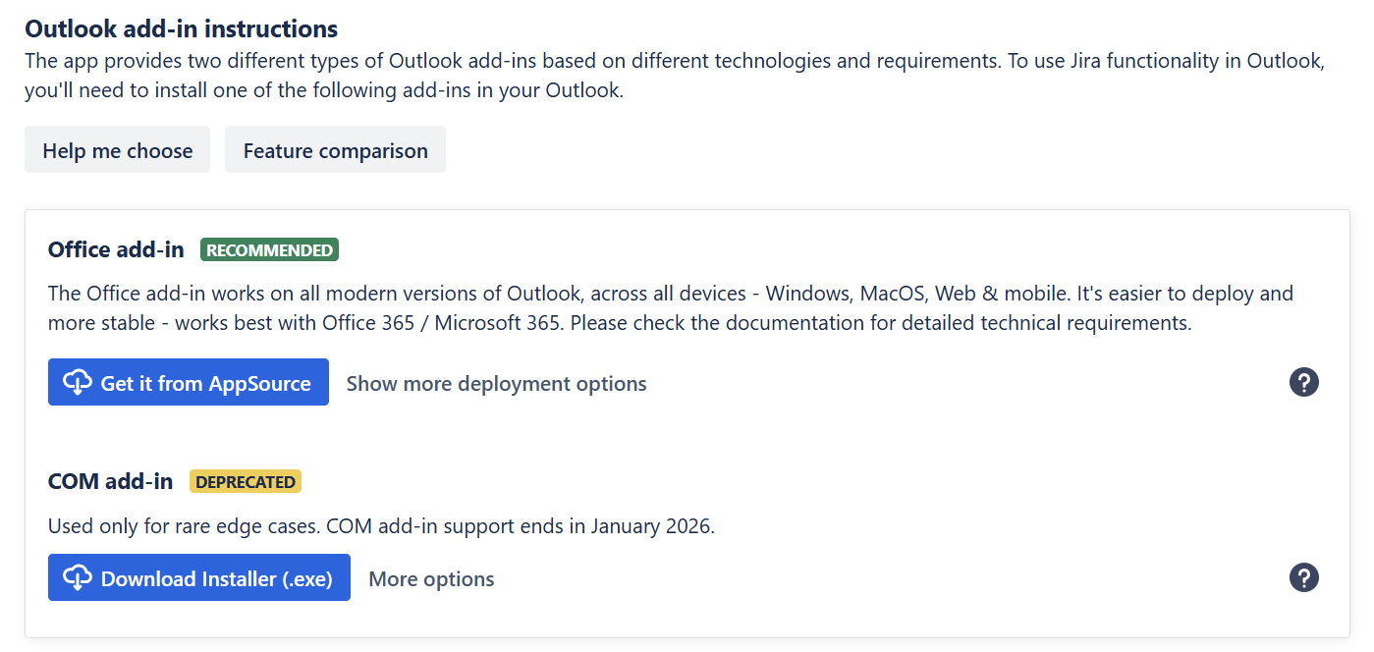Image resolution: width=1374 pixels, height=652 pixels.
Task: Click the cloud download icon on AppSource button
Action: pyautogui.click(x=77, y=382)
